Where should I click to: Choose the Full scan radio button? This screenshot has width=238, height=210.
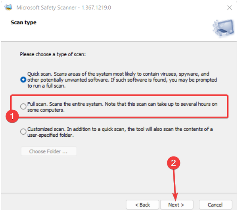tap(23, 106)
